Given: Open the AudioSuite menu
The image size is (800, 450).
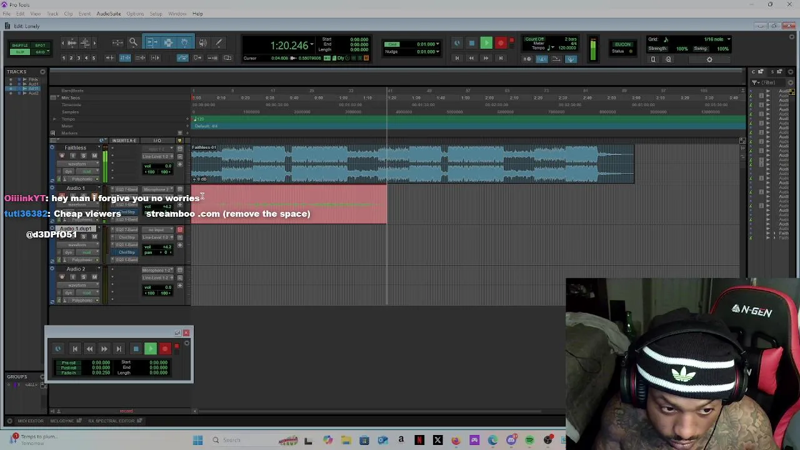Looking at the screenshot, I should pos(109,14).
